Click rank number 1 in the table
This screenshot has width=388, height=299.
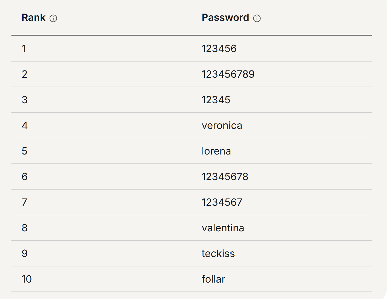(24, 49)
